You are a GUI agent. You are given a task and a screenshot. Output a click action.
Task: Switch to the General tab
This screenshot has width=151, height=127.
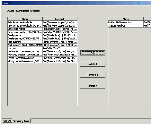[x=7, y=121]
